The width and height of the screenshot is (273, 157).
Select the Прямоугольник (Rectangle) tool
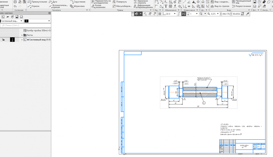pyautogui.click(x=38, y=2)
